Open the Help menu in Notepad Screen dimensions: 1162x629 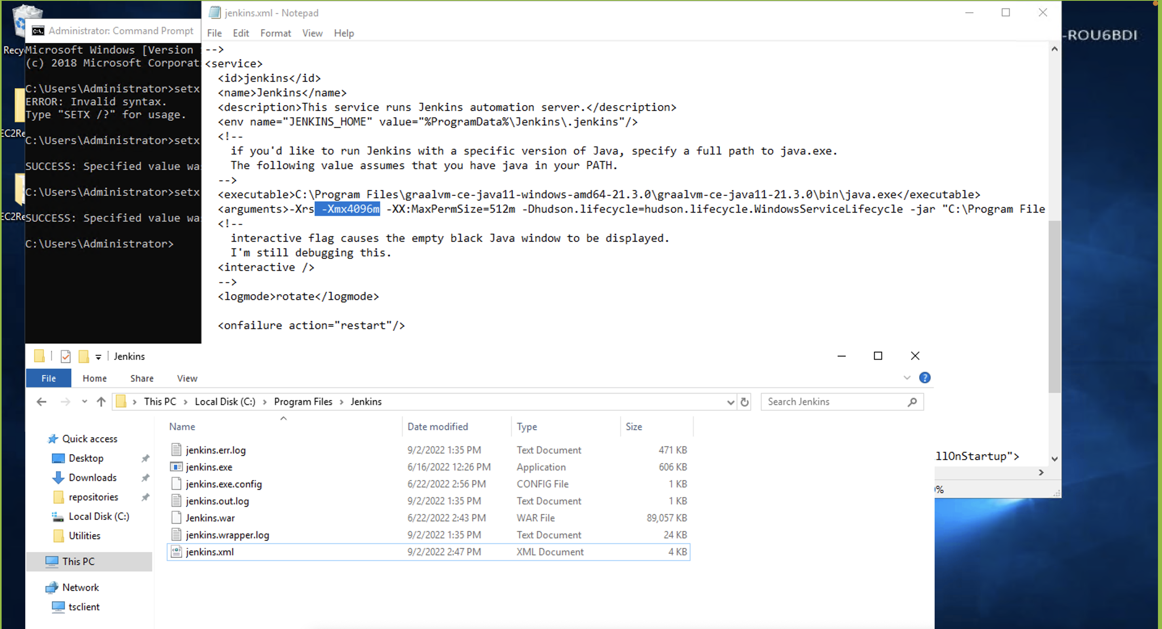[344, 34]
